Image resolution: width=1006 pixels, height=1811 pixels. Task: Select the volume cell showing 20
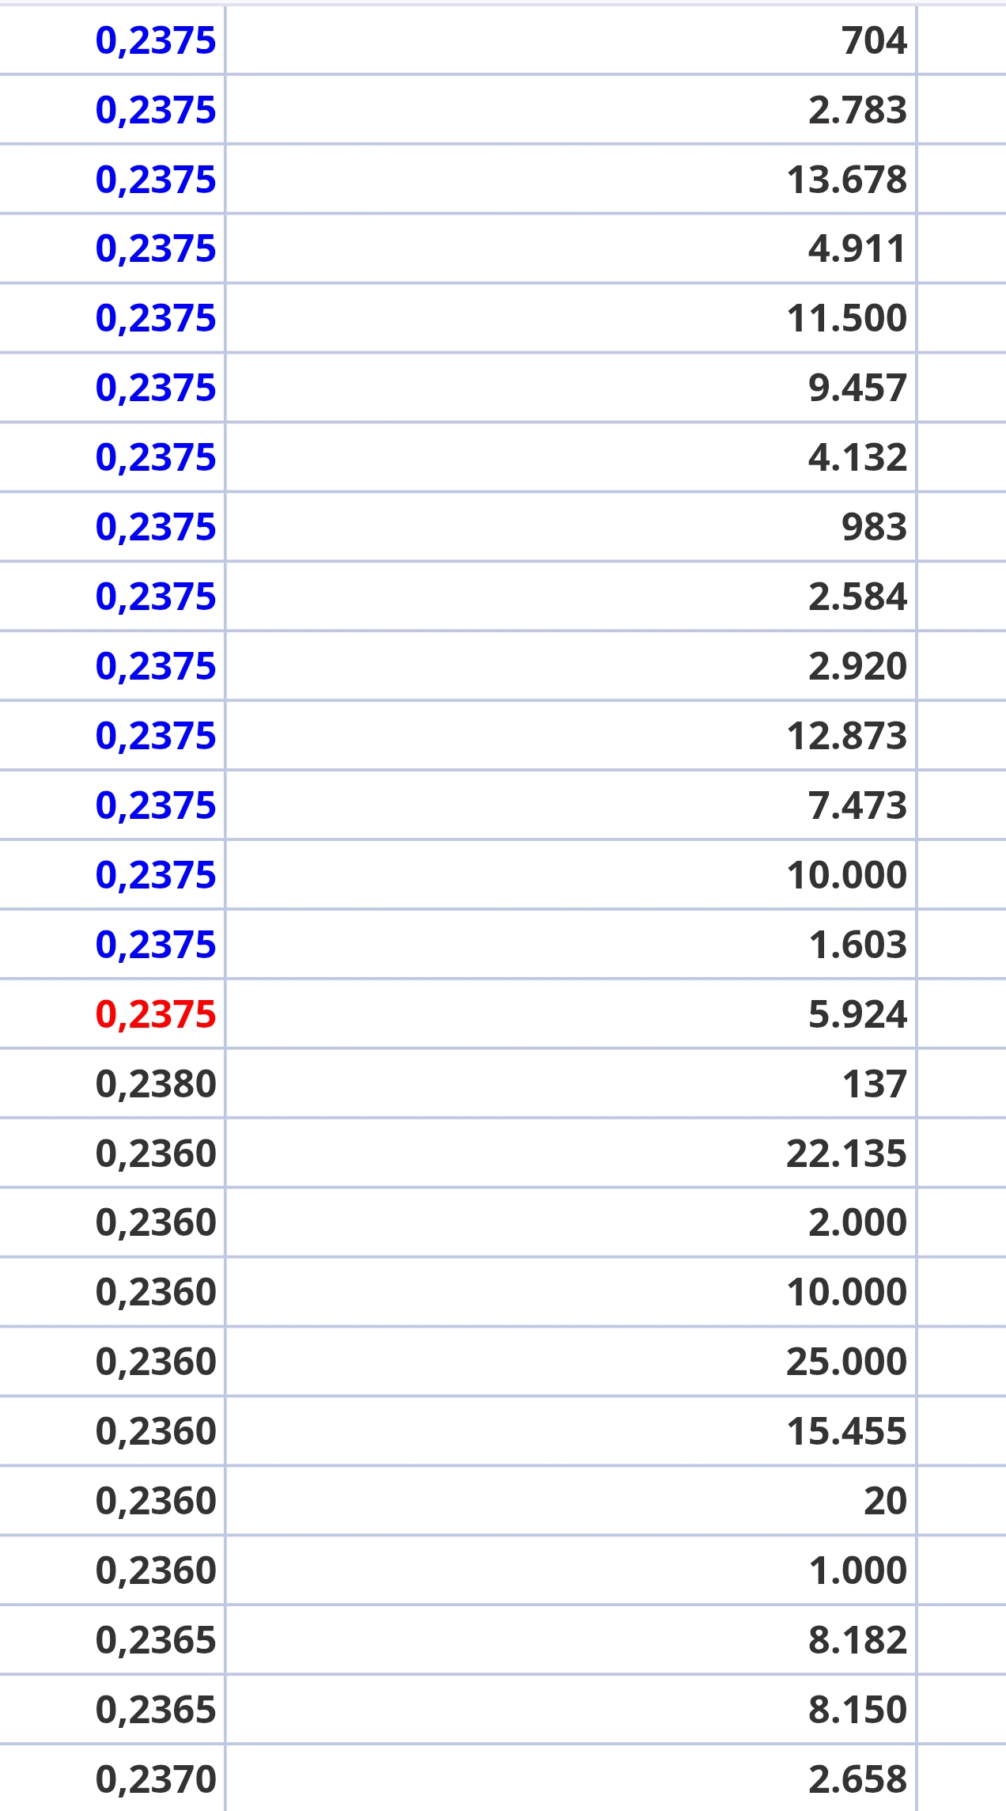pyautogui.click(x=885, y=1501)
